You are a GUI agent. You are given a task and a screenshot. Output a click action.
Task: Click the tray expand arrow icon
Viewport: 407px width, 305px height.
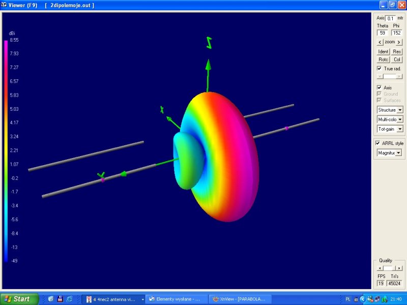tap(363, 299)
